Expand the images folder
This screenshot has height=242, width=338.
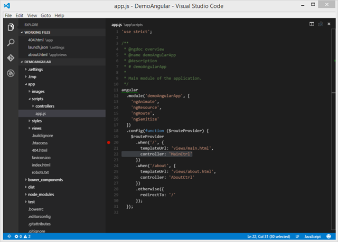coord(30,91)
